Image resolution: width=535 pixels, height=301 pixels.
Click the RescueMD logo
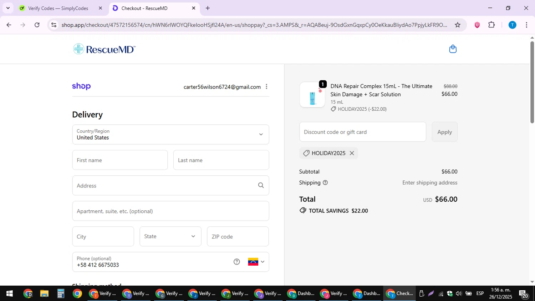coord(104,49)
